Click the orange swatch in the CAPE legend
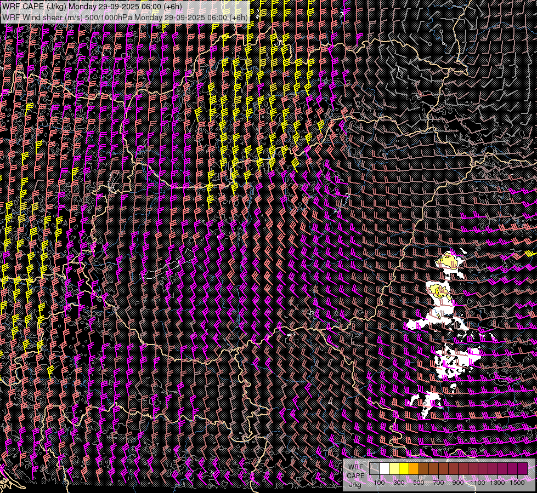 tap(414, 469)
